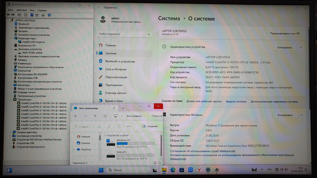Click the Copy icon in File Explorer toolbar
317x178 pixels.
pos(109,126)
